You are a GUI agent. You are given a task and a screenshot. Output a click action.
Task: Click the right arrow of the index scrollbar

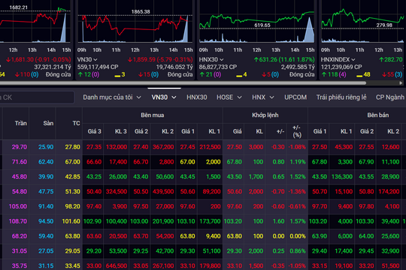401,83
